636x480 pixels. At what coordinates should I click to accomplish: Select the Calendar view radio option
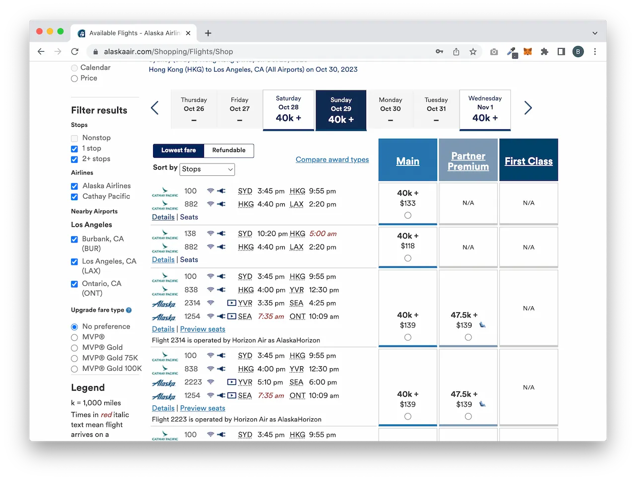point(75,68)
